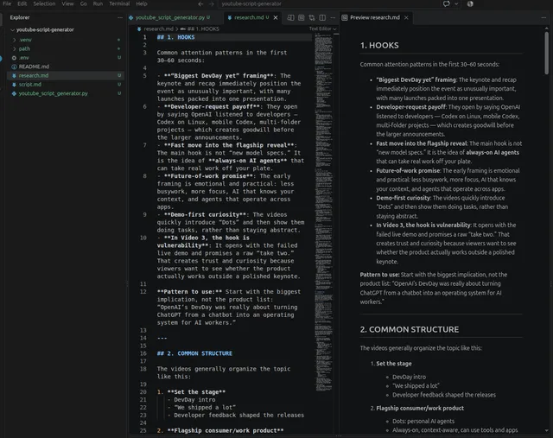Open script.md in Explorer
Image resolution: width=553 pixels, height=438 pixels.
point(66,85)
